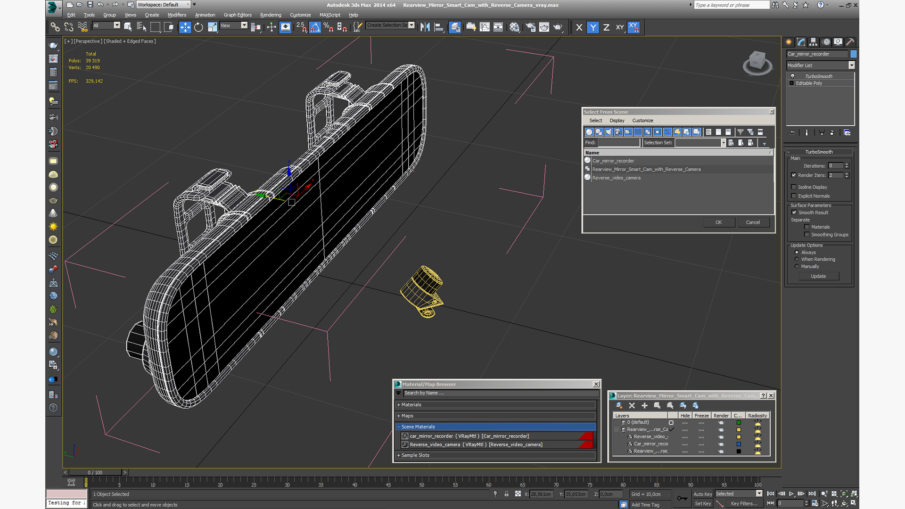Click the TurboSmooth Update button
905x509 pixels.
[x=818, y=276]
